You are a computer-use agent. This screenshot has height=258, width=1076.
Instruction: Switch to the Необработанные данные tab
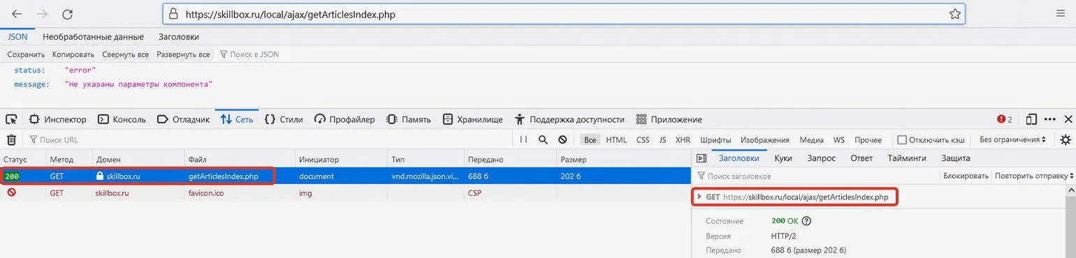click(93, 37)
